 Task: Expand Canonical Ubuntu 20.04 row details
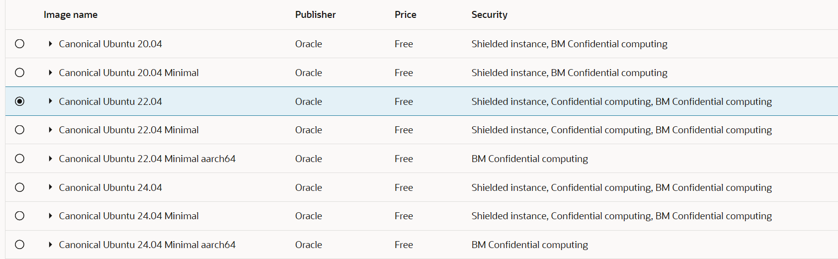[50, 44]
